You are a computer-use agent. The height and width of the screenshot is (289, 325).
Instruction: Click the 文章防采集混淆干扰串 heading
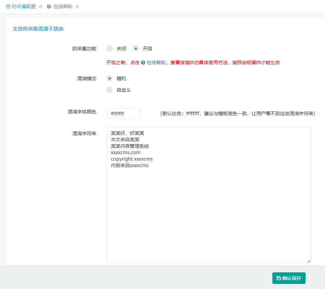pyautogui.click(x=38, y=29)
